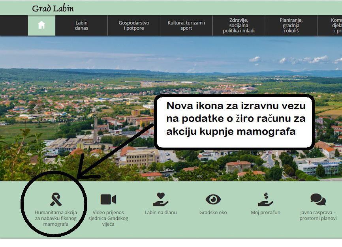The width and height of the screenshot is (342, 247).
Task: Click the Gradsko oko eye icon
Action: click(x=213, y=199)
